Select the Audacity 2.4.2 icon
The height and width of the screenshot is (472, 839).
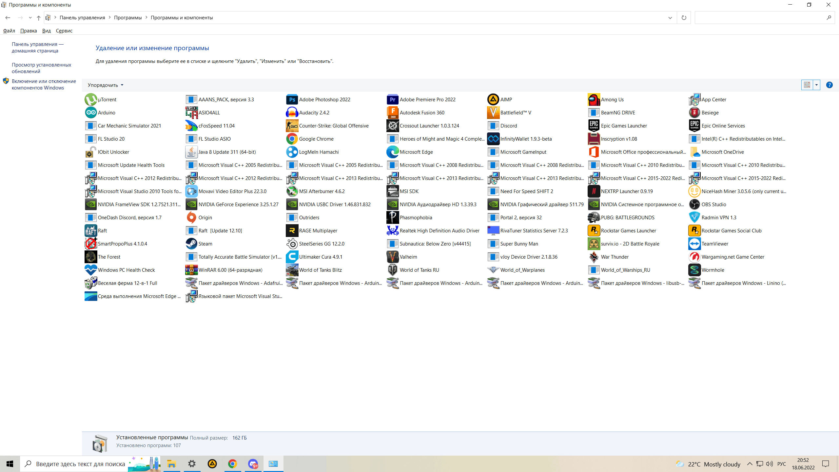(292, 113)
